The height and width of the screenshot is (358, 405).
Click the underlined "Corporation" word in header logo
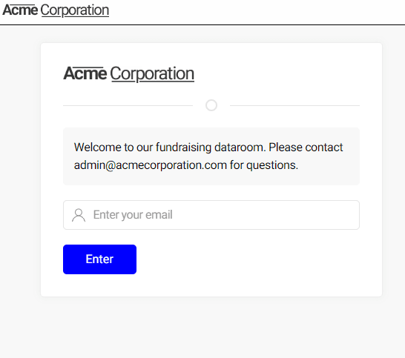75,11
